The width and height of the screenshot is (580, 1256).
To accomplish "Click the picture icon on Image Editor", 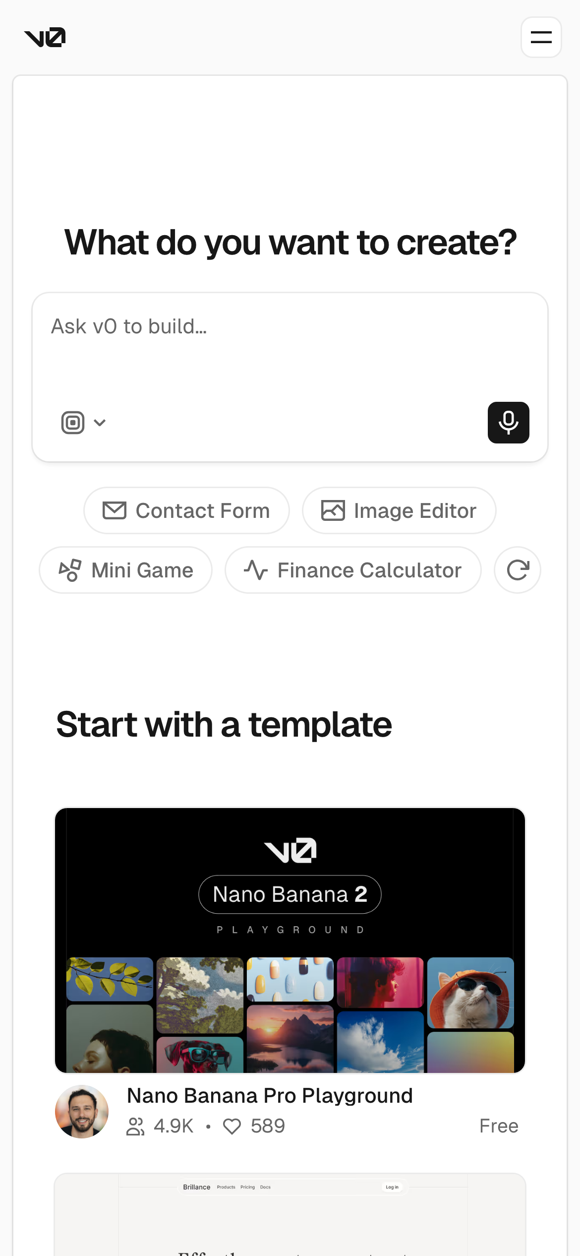I will point(333,510).
